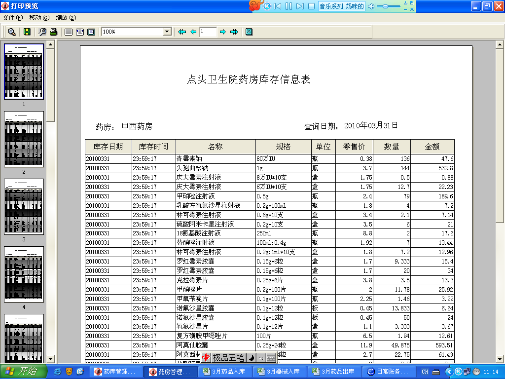The image size is (505, 379).
Task: Open the 药房管理 taskbar window
Action: [x=170, y=372]
